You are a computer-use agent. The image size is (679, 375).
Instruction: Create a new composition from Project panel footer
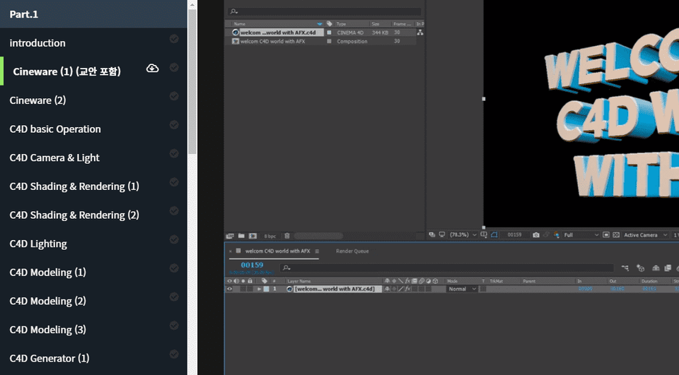coord(253,236)
